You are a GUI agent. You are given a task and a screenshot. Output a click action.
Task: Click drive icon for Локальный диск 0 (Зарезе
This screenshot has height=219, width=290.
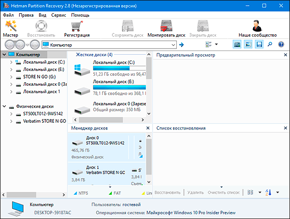82,110
